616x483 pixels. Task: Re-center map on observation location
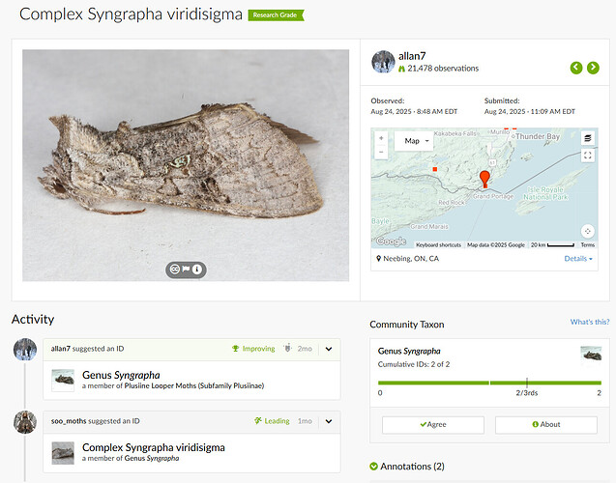[587, 231]
